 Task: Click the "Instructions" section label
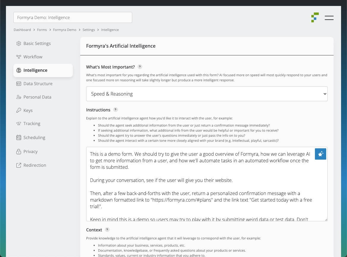pos(98,110)
